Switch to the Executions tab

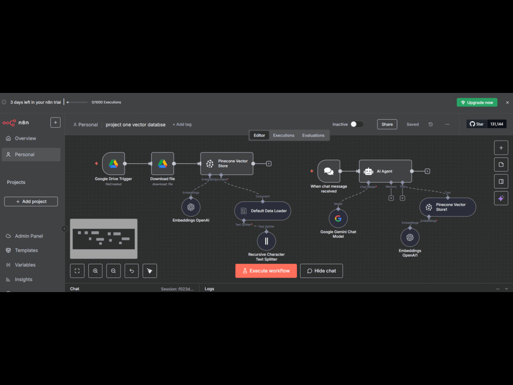[284, 135]
